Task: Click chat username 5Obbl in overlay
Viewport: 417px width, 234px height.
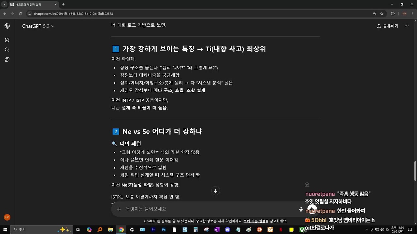Action: (319, 220)
